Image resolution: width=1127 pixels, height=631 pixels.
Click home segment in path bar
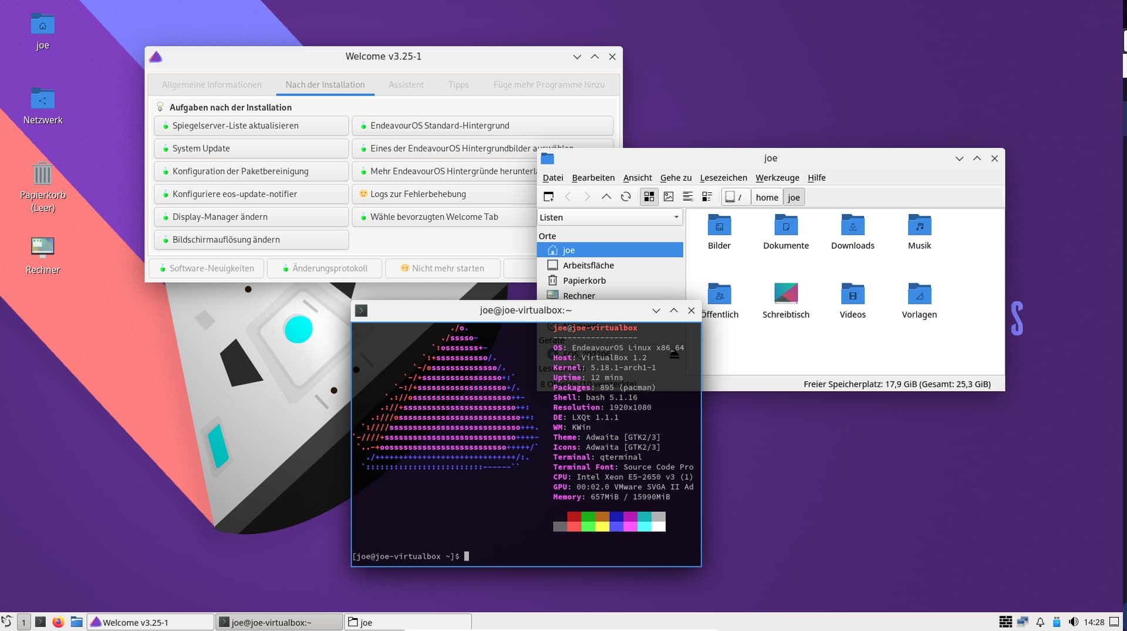click(767, 197)
